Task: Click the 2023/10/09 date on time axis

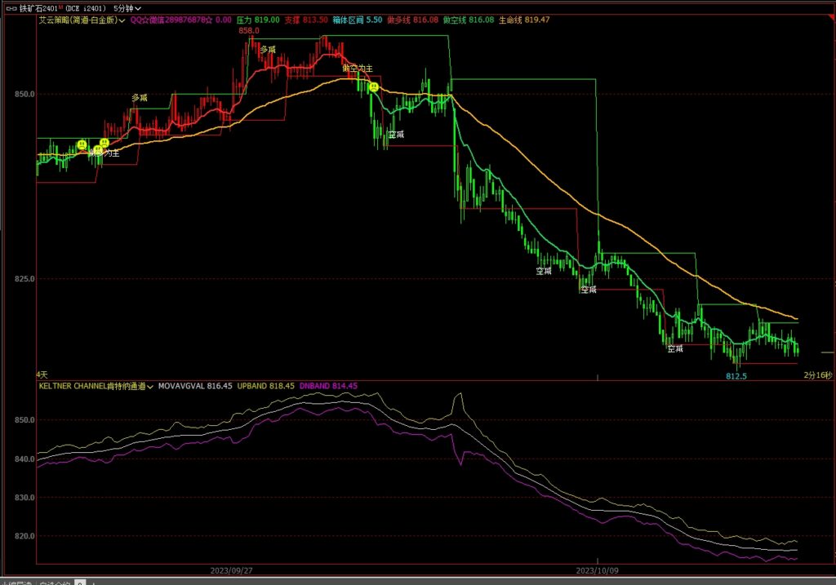Action: click(x=598, y=571)
